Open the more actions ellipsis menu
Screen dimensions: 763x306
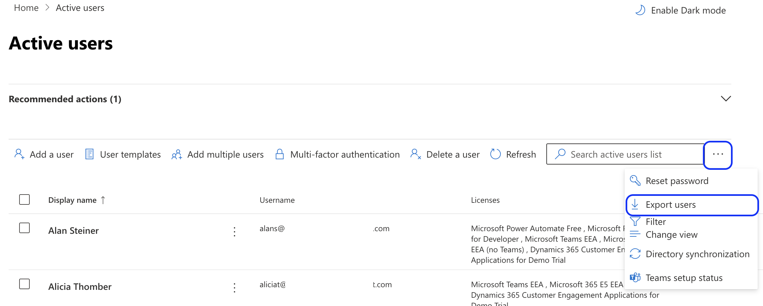point(718,154)
